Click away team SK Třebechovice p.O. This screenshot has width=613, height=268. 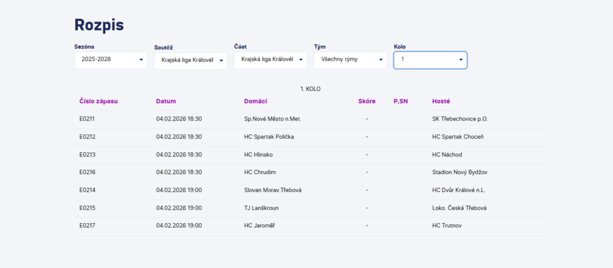tap(460, 119)
